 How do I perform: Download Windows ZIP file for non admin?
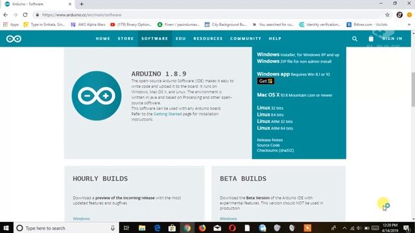(294, 61)
